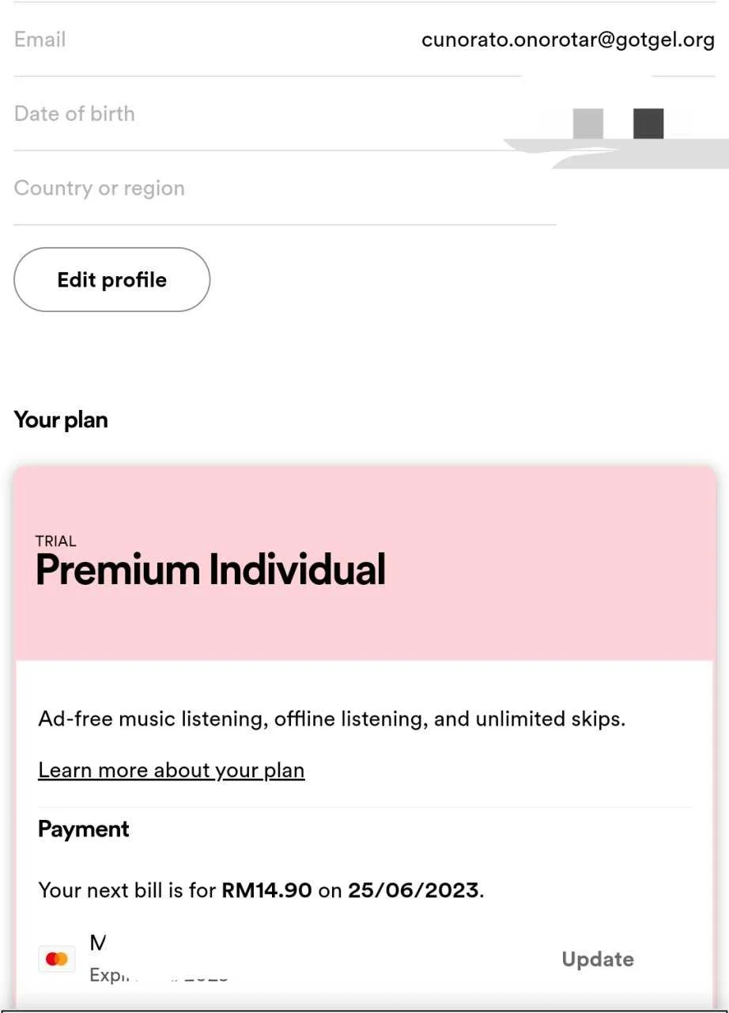Screen dimensions: 729x1013
Task: Click the Mastercard logo icon
Action: 57,959
